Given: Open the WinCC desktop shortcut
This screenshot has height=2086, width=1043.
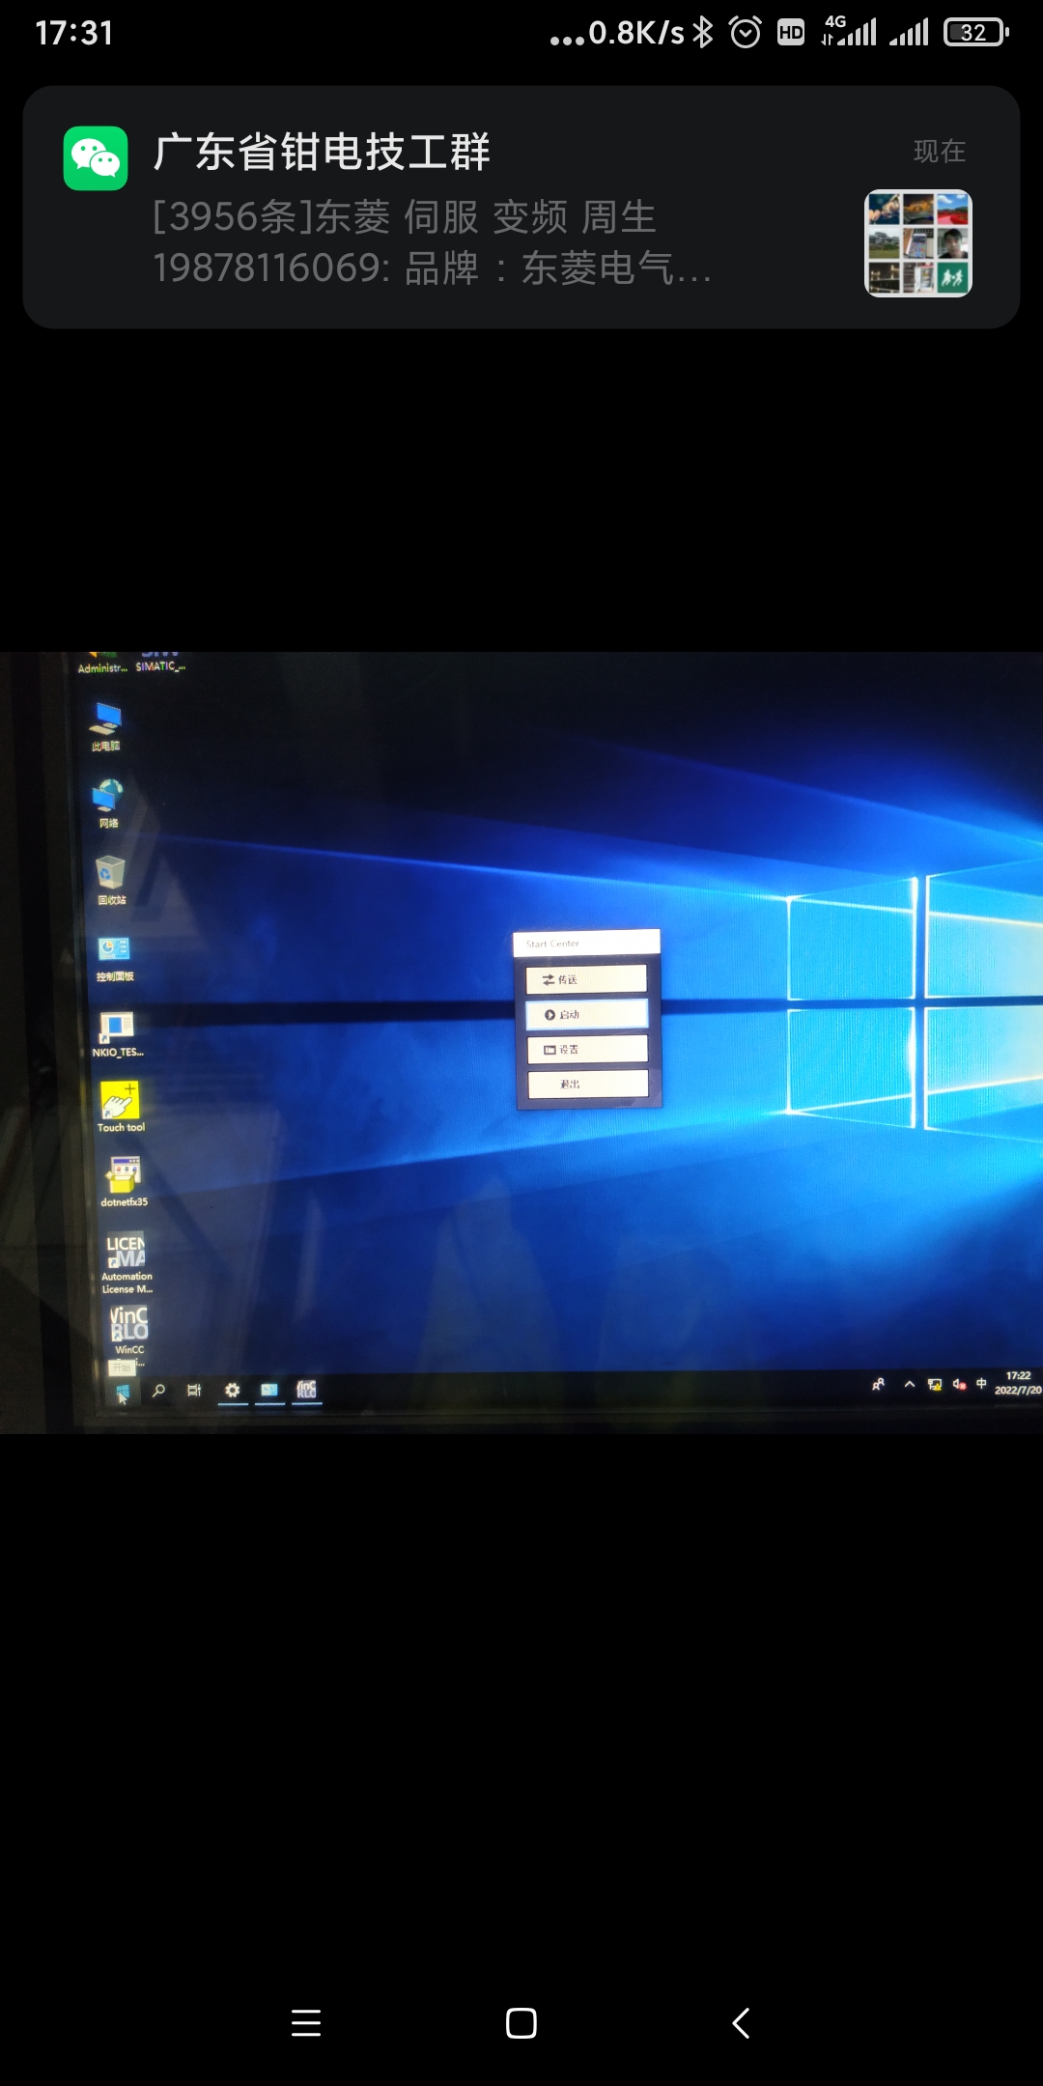Looking at the screenshot, I should 128,1328.
